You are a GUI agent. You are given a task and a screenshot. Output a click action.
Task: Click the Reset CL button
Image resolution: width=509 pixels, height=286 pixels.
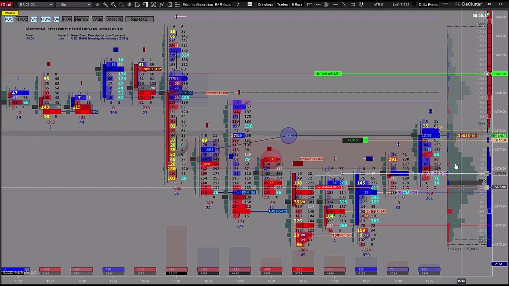pos(139,19)
